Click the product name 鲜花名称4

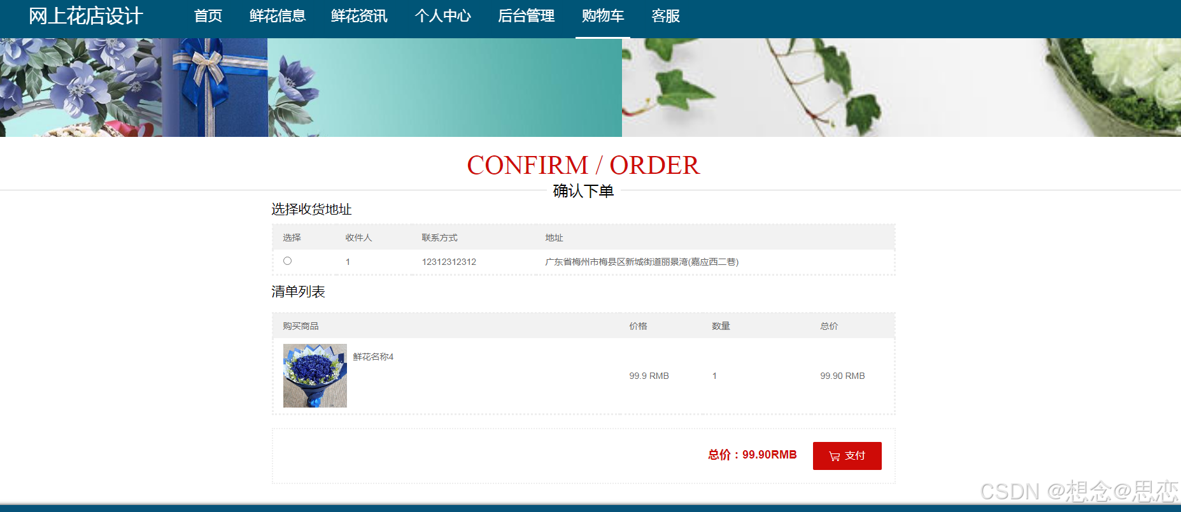373,357
